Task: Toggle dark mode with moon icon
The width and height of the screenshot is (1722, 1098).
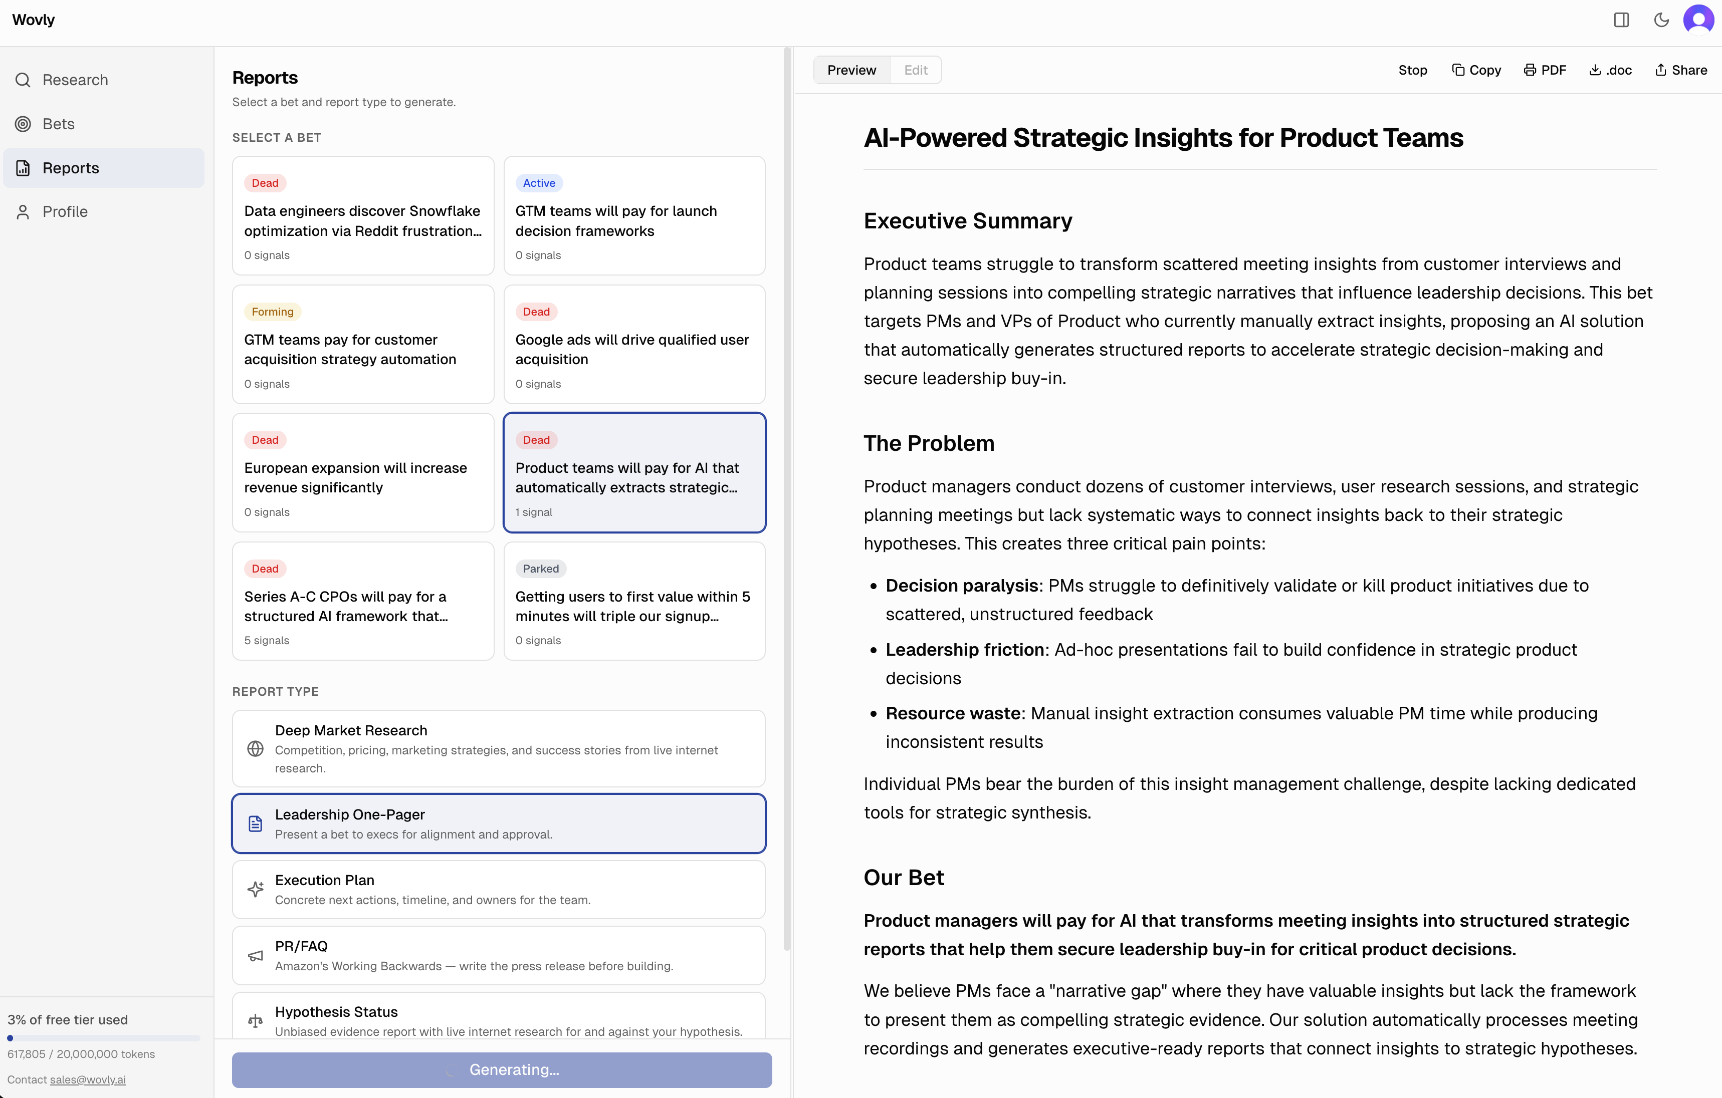Action: (1660, 20)
